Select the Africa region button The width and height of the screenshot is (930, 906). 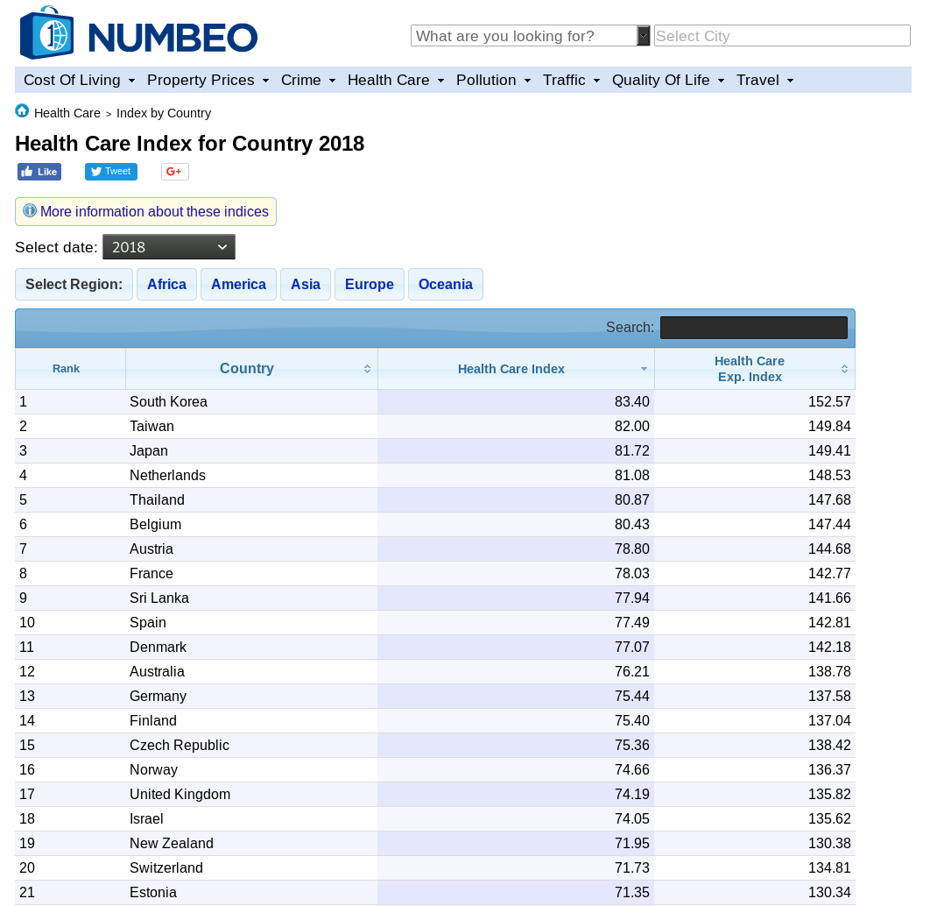(x=166, y=285)
